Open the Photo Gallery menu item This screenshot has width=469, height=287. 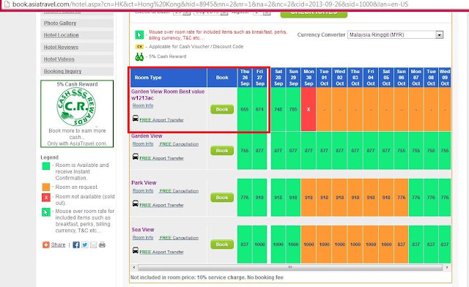(x=60, y=23)
